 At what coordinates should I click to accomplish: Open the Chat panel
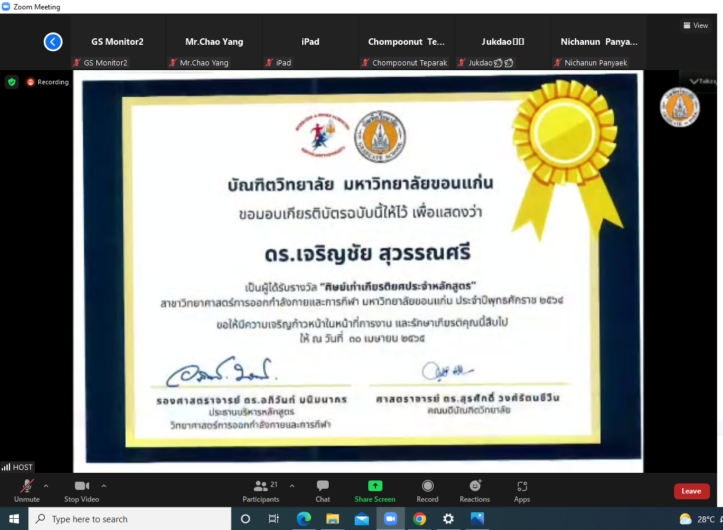pyautogui.click(x=322, y=491)
